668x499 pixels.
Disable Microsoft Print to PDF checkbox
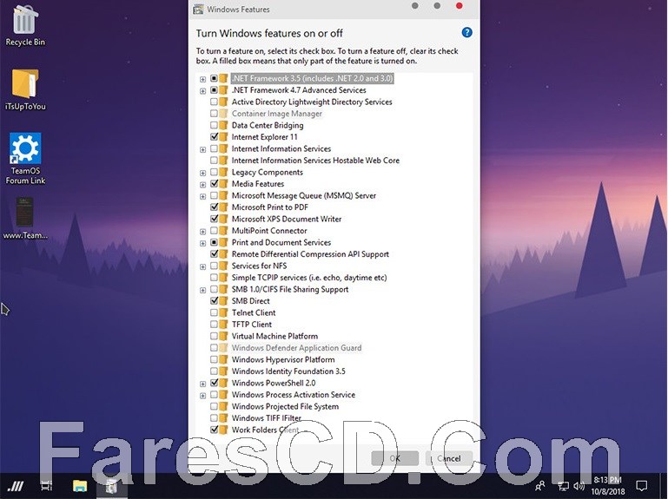tap(214, 207)
